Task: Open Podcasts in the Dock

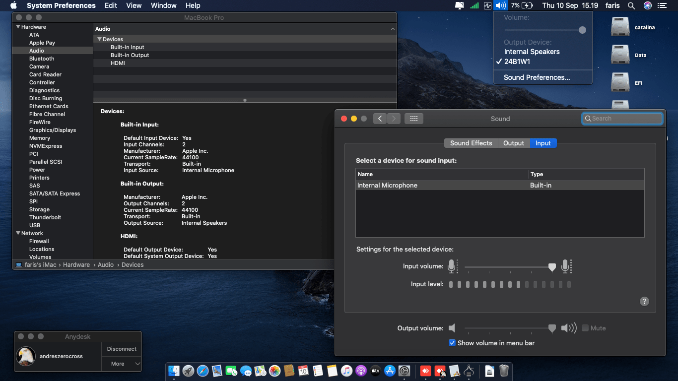Action: coord(361,371)
